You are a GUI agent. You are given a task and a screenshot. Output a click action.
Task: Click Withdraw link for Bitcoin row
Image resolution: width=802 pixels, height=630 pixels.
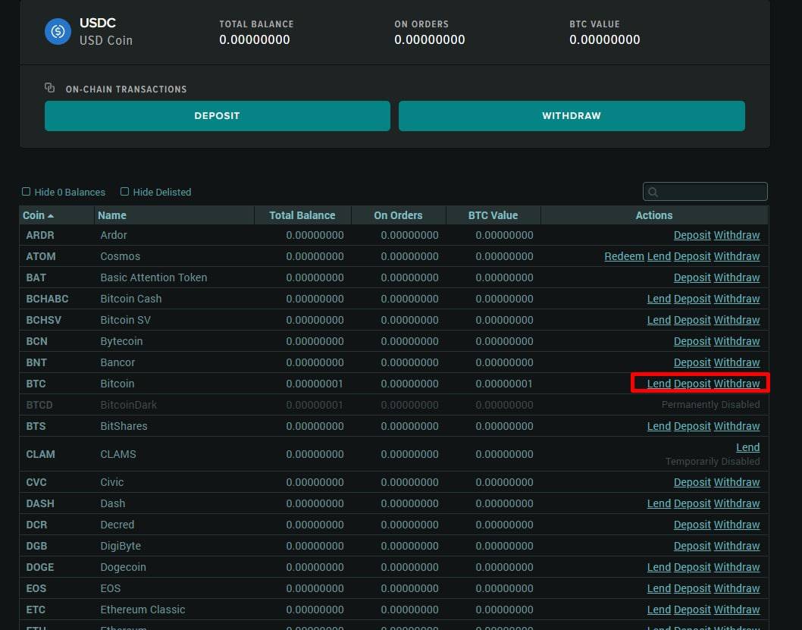click(x=736, y=384)
